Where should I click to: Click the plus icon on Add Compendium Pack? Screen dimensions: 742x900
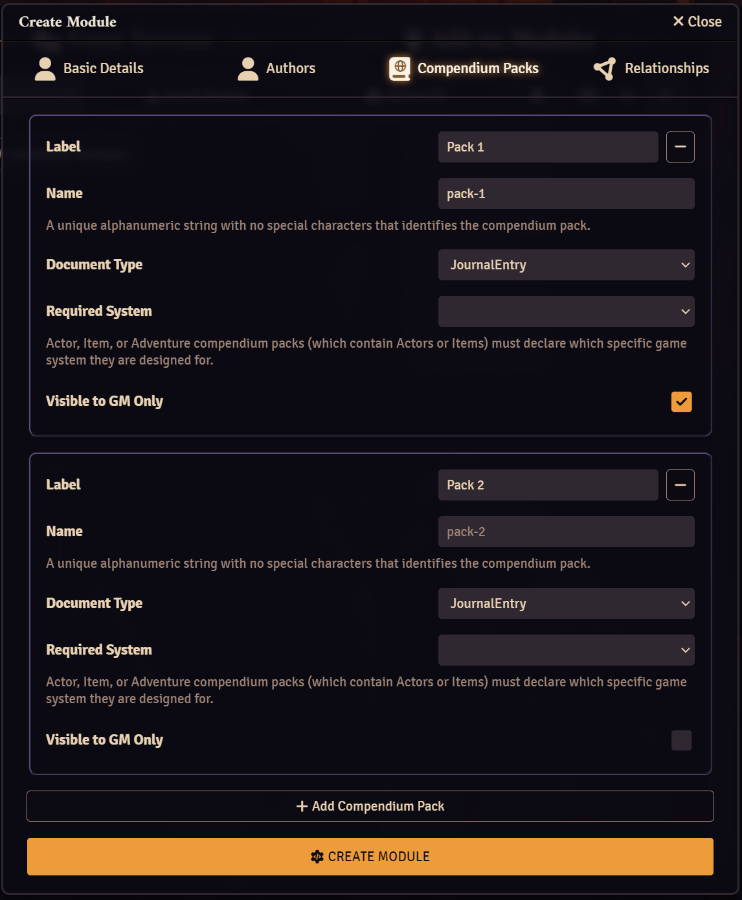(x=300, y=806)
